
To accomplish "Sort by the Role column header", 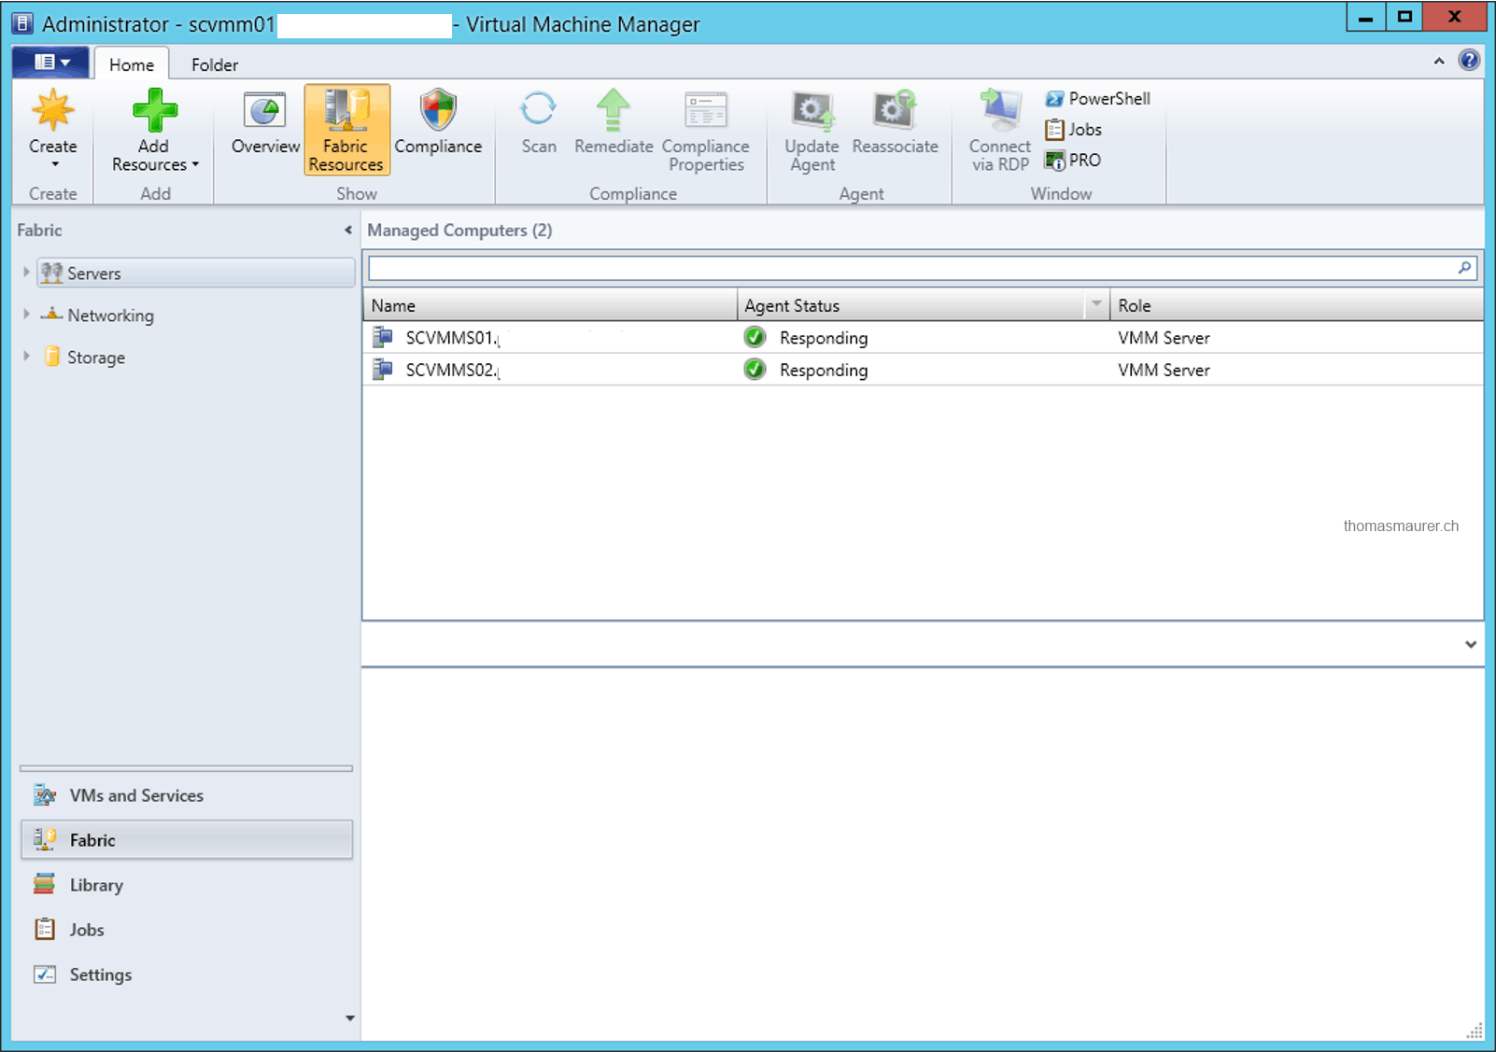I will 1297,305.
